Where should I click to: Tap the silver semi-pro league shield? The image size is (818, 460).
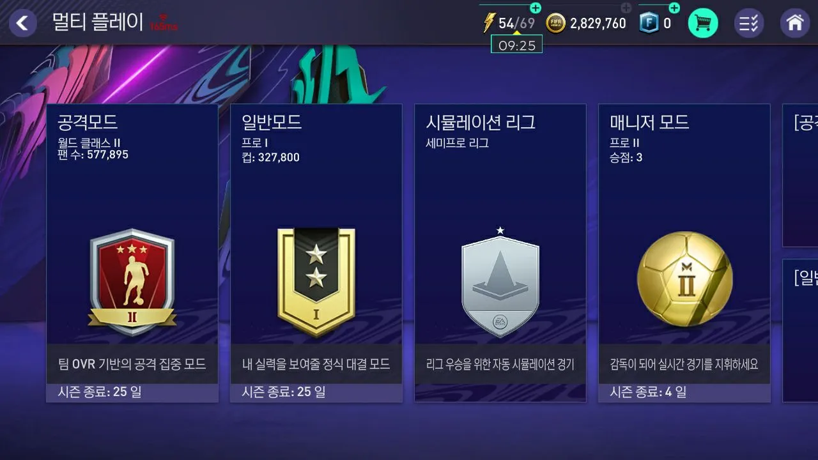click(500, 282)
